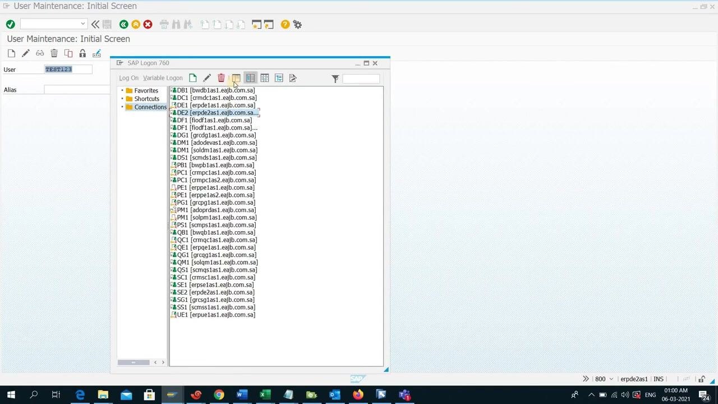Open Excel from the Windows taskbar
This screenshot has width=718, height=404.
pyautogui.click(x=265, y=395)
